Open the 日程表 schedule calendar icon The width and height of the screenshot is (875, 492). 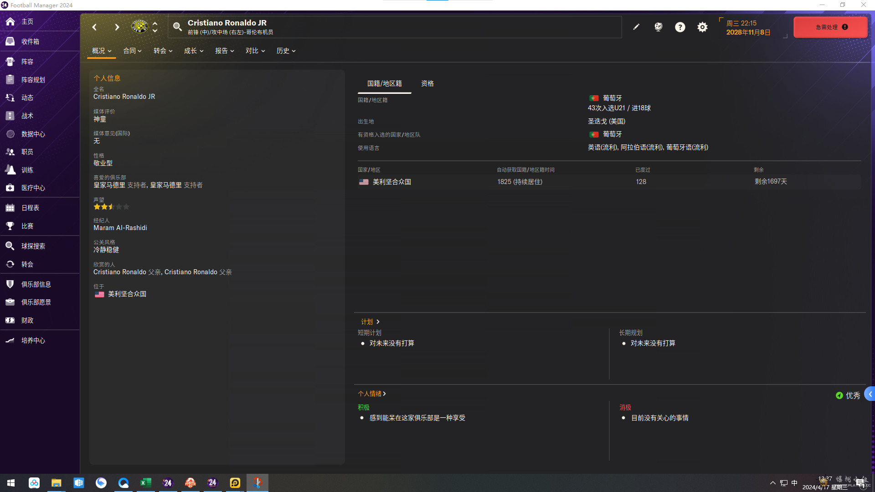coord(10,208)
